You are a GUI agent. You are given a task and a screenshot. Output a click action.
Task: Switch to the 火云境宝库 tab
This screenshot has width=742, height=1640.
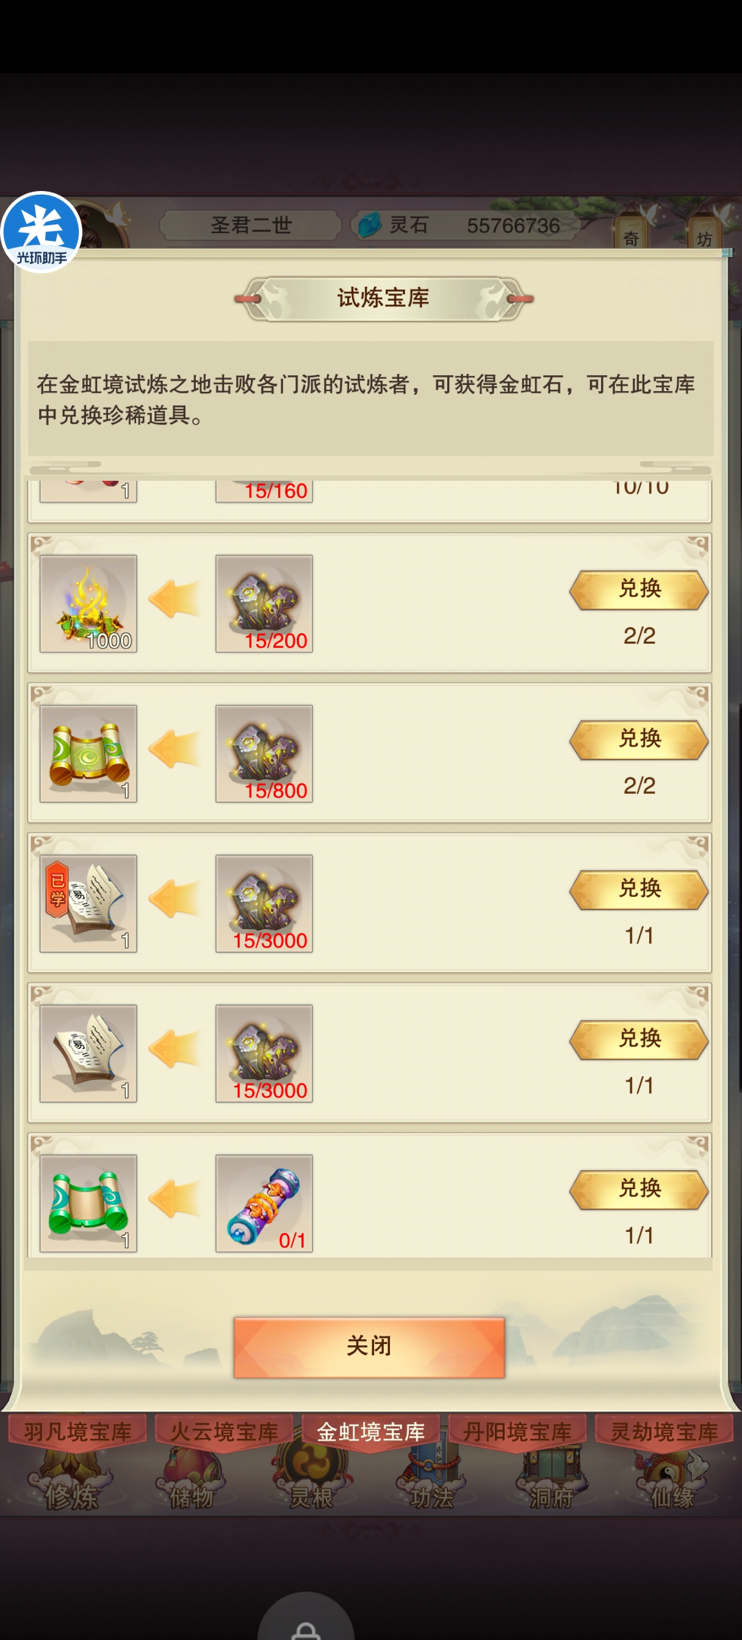click(x=224, y=1432)
